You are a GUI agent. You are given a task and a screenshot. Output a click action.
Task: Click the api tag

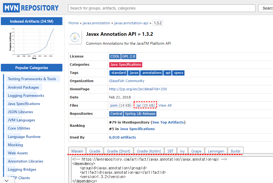168,73
